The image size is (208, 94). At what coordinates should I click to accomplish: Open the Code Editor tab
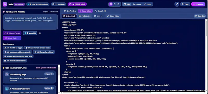85,11
